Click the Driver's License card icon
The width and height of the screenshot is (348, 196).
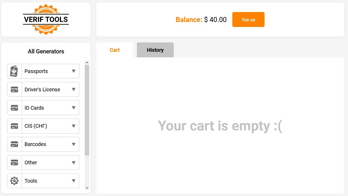(x=14, y=89)
